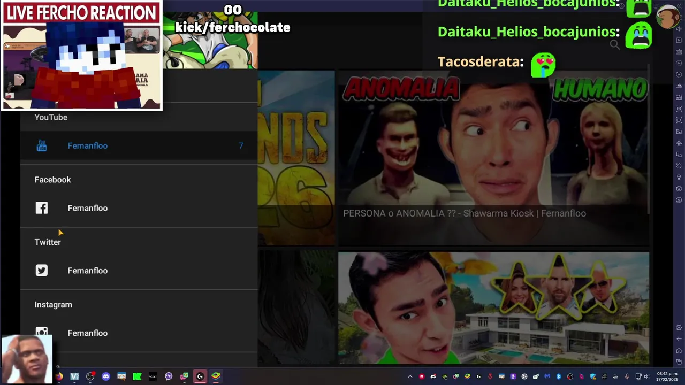The image size is (685, 385).
Task: Click the stacked layers icon in BlueStacks sidebar
Action: point(679,188)
